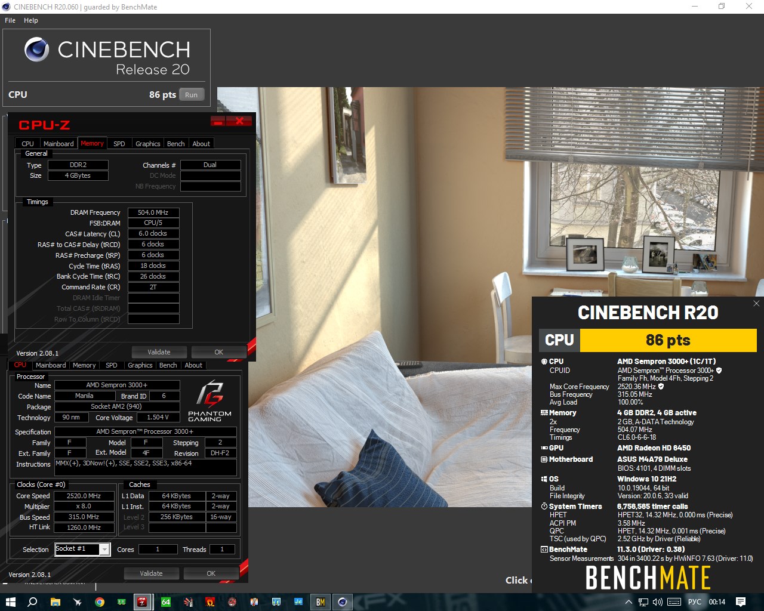
Task: Click the Core Voltage 1.504 V field
Action: [158, 418]
